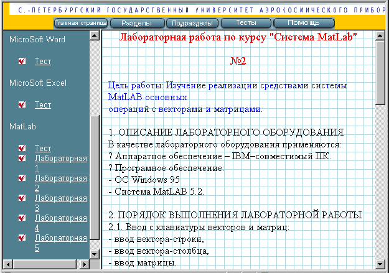Click the sidebar horizontal scrollbar right arrow
The image size is (389, 273).
pyautogui.click(x=85, y=264)
